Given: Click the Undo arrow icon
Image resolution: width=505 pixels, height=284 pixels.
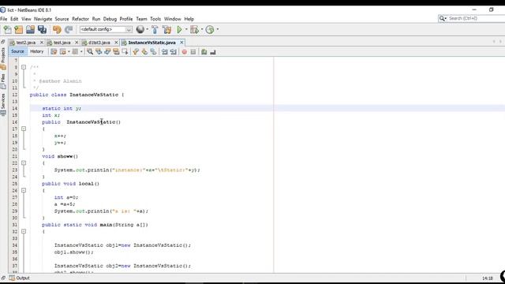Looking at the screenshot, I should tap(57, 30).
